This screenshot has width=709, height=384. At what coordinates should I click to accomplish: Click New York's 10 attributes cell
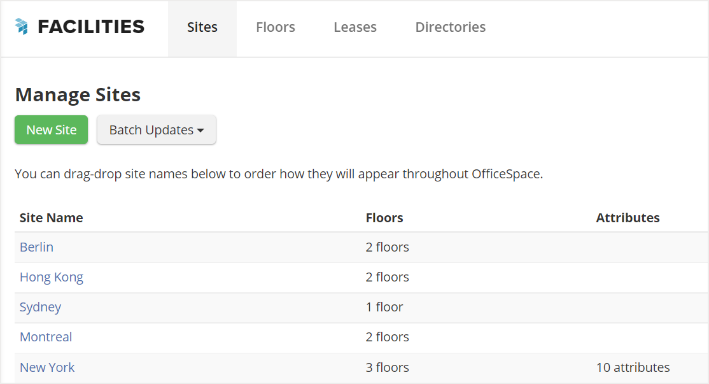pyautogui.click(x=633, y=367)
